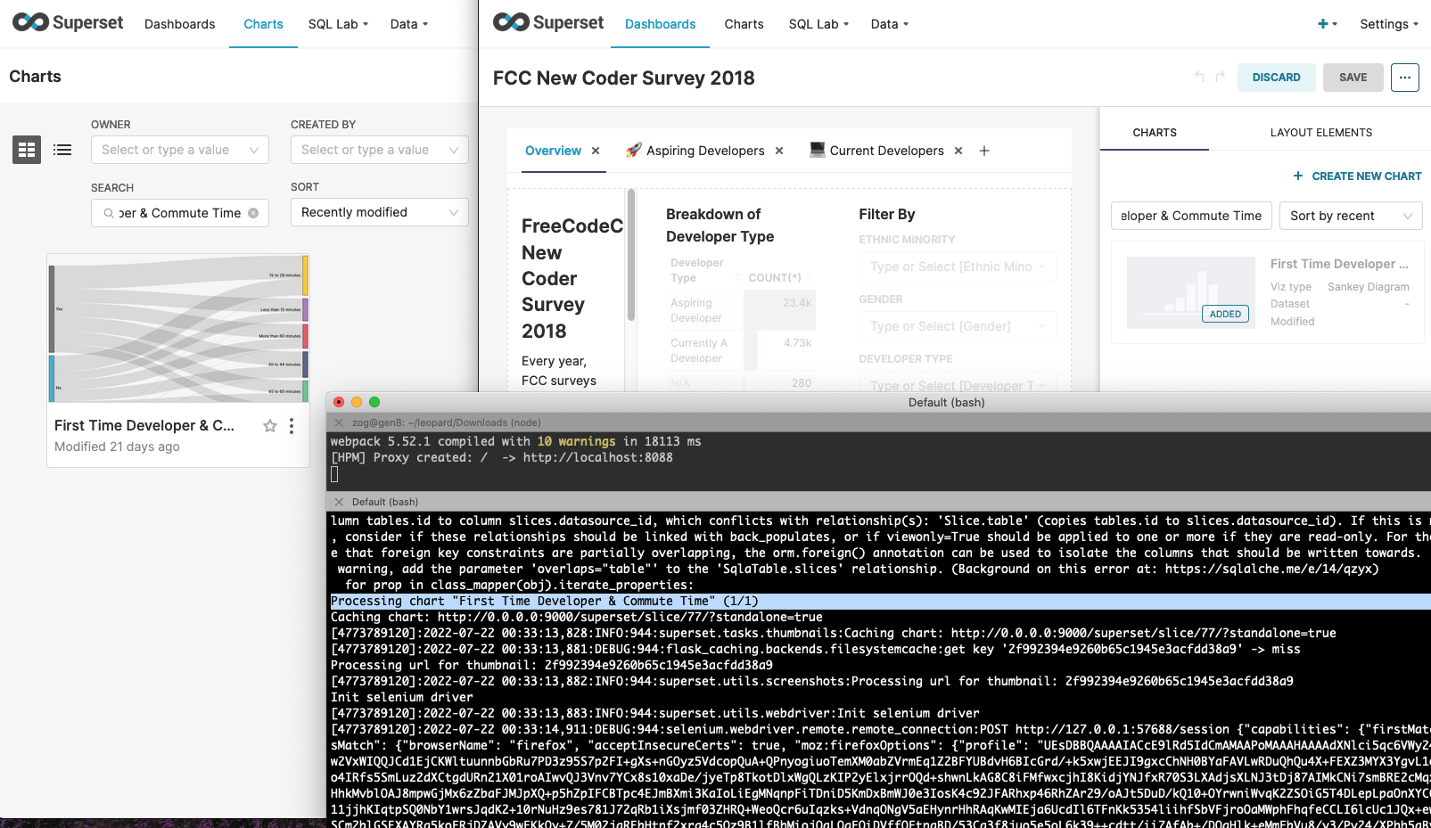Viewport: 1431px width, 828px height.
Task: Click the green terminal zoom button
Action: [374, 402]
